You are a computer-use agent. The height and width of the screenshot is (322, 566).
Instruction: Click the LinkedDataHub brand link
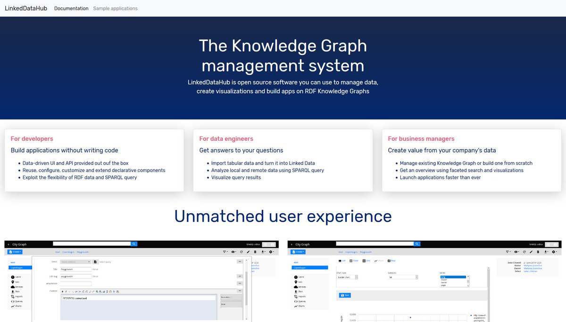click(26, 8)
